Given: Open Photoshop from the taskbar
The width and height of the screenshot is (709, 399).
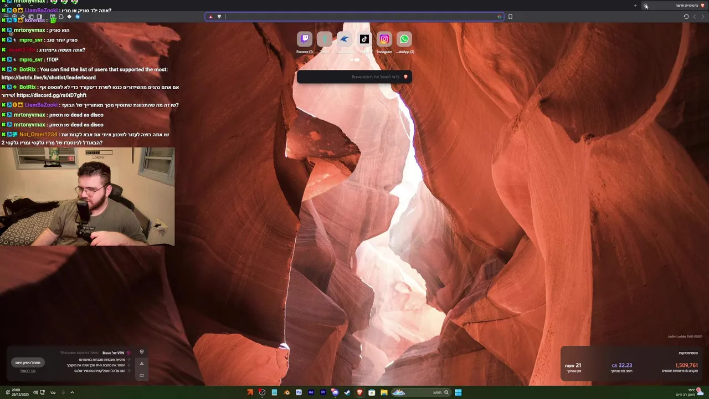Looking at the screenshot, I should 299,392.
